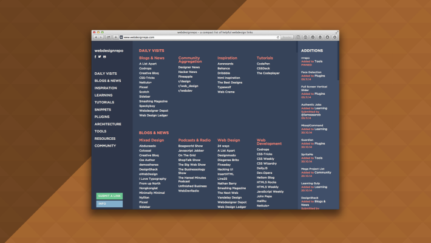This screenshot has width=431, height=243.
Task: Open the Boagworld Show link
Action: [191, 146]
